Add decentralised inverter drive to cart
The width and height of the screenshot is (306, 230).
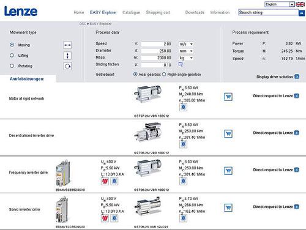pyautogui.click(x=228, y=134)
